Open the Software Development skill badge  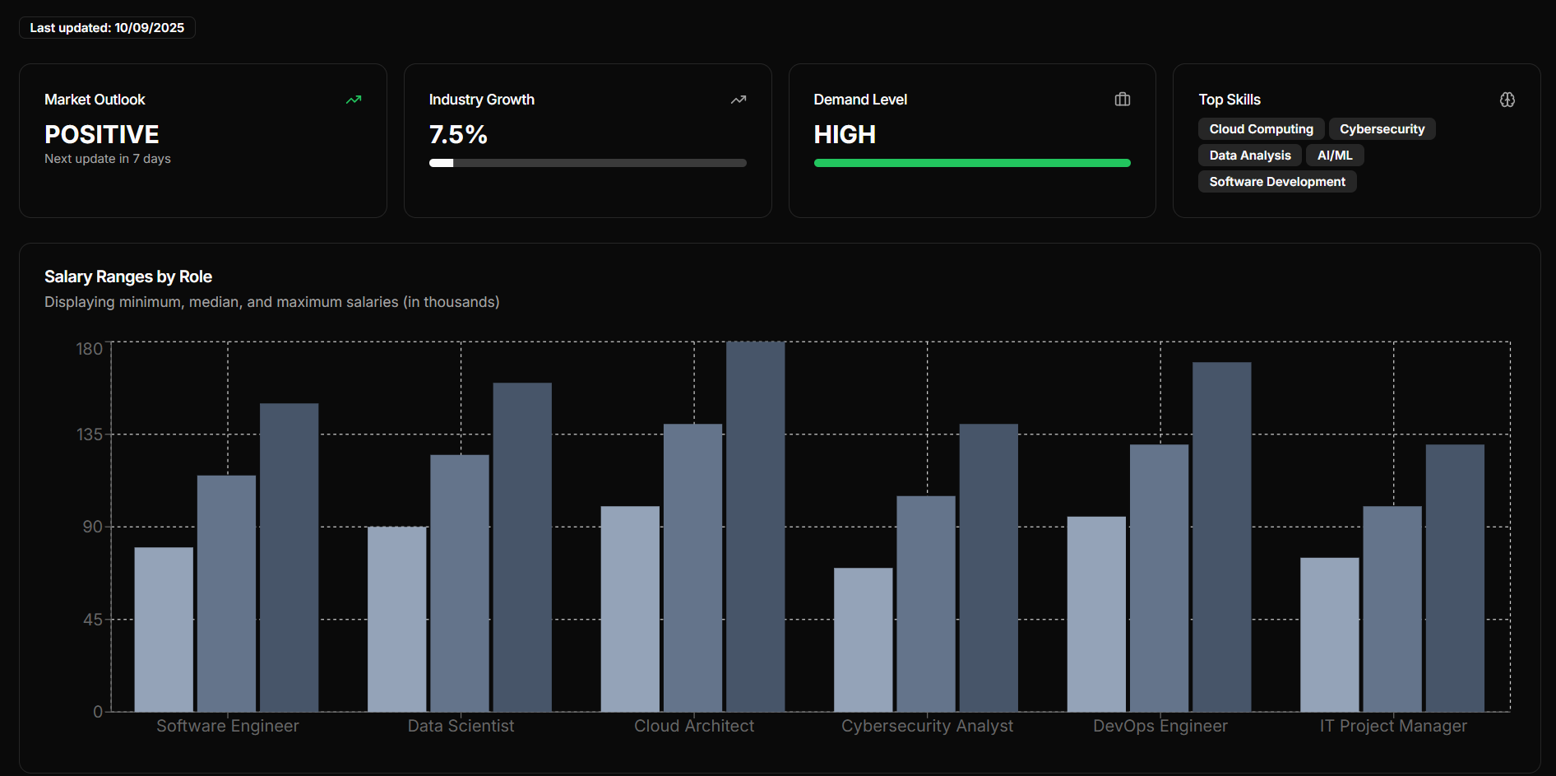1276,182
